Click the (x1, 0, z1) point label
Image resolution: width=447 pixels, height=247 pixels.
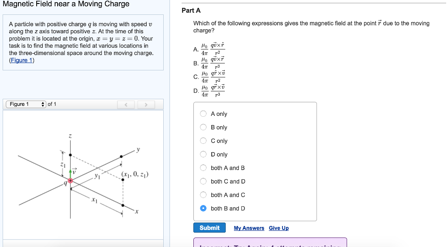click(135, 175)
